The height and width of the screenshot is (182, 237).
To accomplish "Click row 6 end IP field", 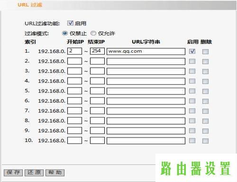I will pyautogui.click(x=97, y=101).
